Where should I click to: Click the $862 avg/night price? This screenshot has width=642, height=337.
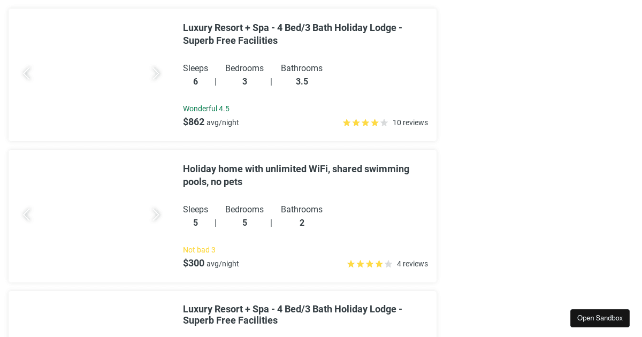pyautogui.click(x=211, y=122)
